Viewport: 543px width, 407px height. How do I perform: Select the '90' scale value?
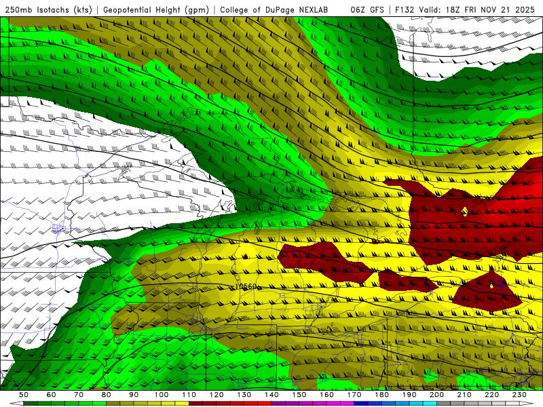(x=134, y=395)
